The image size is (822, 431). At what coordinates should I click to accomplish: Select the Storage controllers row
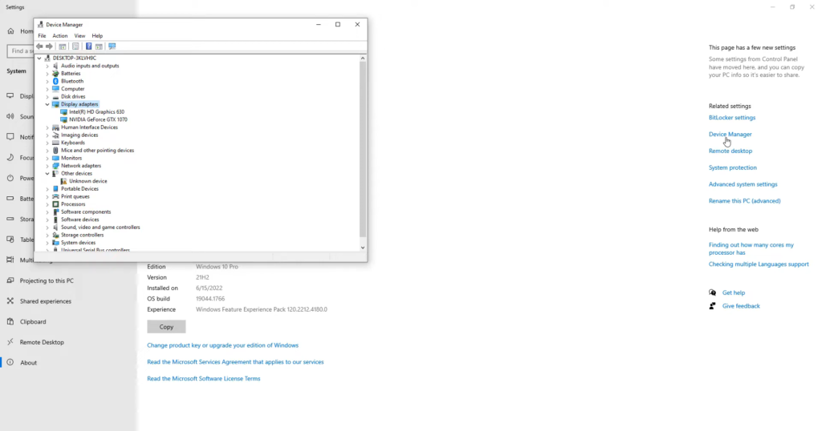point(83,236)
